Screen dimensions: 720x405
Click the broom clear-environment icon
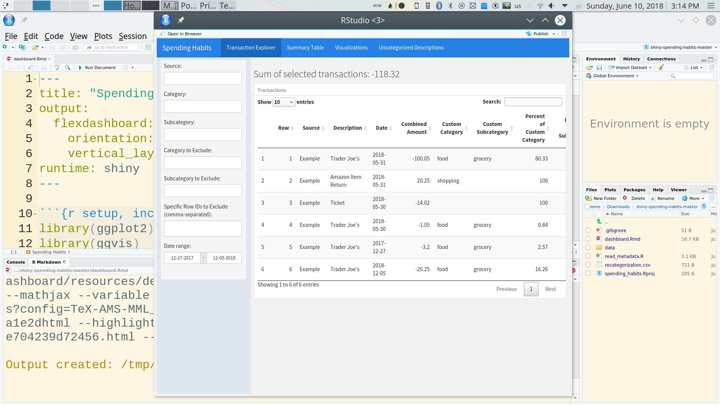661,67
